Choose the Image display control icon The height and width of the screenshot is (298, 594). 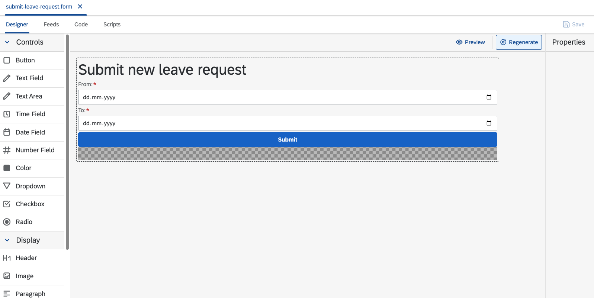(x=7, y=276)
